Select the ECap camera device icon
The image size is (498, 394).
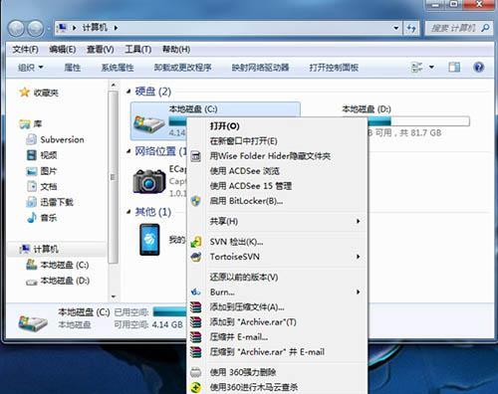coord(149,181)
